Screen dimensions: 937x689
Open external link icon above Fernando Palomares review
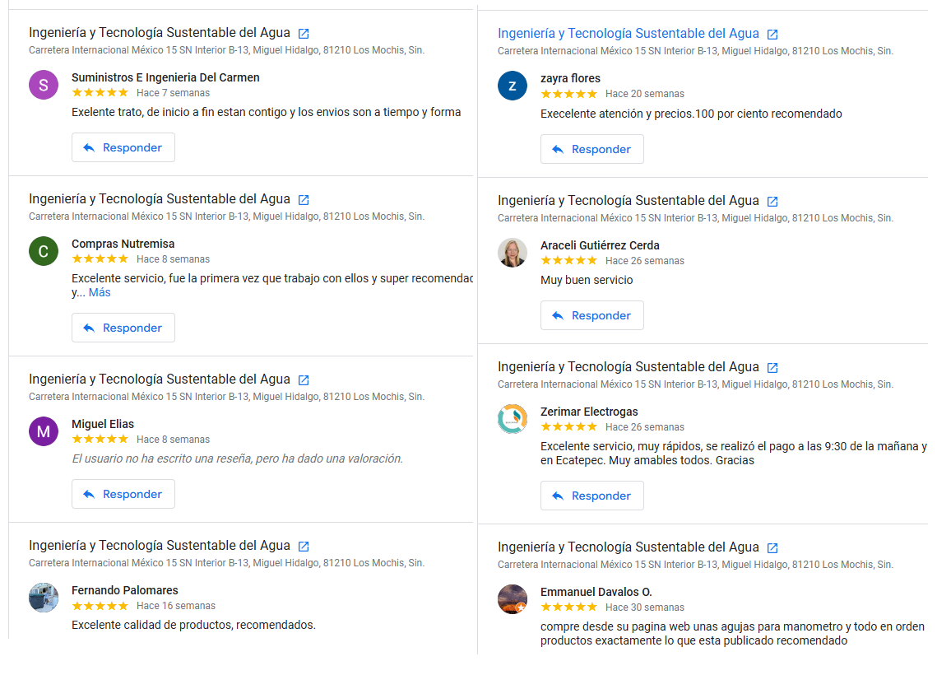304,547
